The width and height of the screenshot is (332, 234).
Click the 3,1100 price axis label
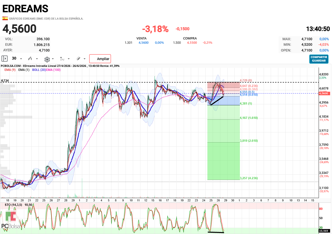click(324, 188)
